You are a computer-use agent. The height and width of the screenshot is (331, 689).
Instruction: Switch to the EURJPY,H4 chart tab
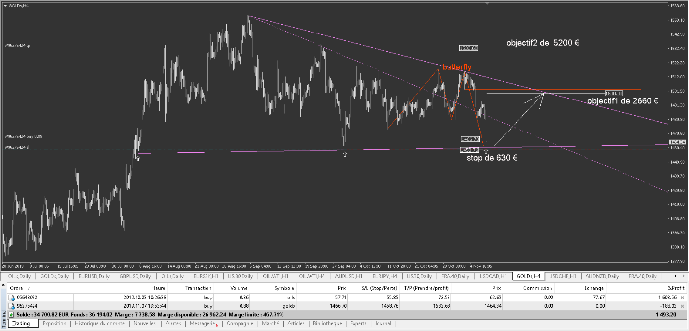click(x=385, y=276)
